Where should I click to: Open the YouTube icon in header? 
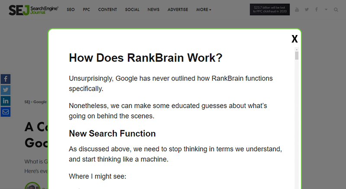(297, 10)
